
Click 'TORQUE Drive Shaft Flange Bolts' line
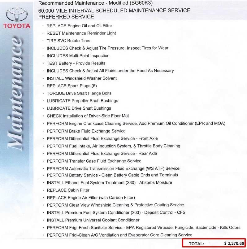pyautogui.click(x=79, y=94)
